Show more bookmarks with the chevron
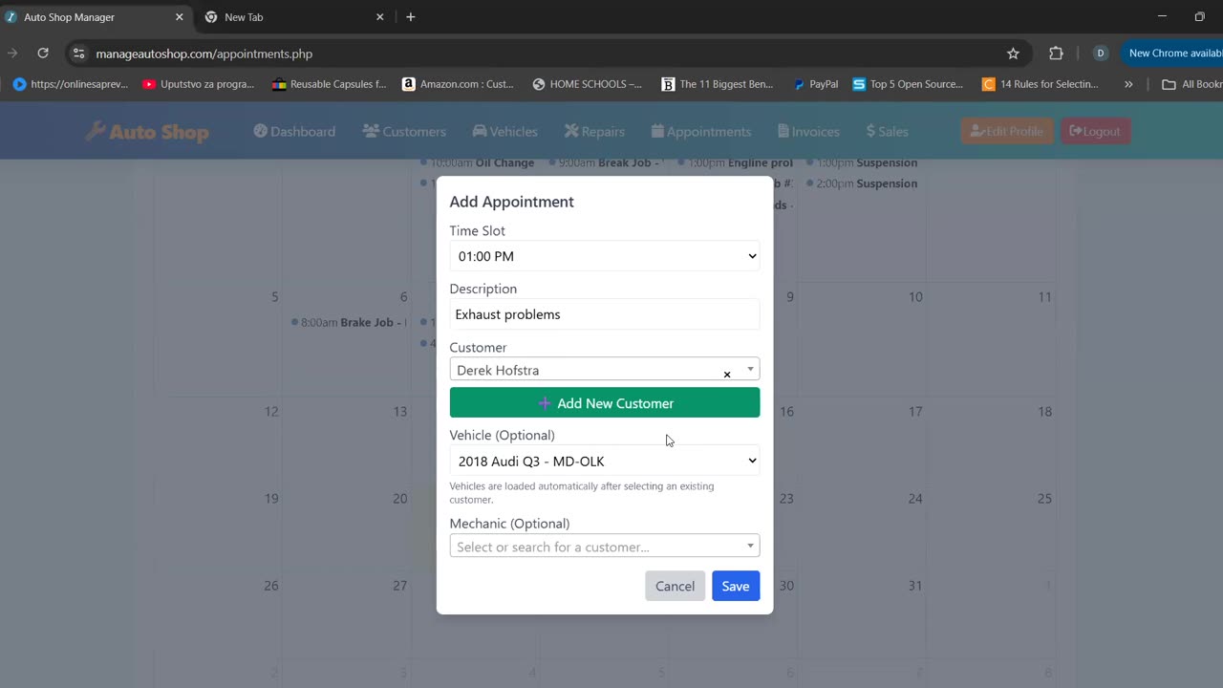The image size is (1223, 688). (1128, 84)
